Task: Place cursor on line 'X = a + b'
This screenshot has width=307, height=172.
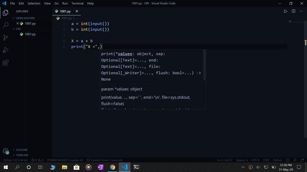Action: point(82,41)
